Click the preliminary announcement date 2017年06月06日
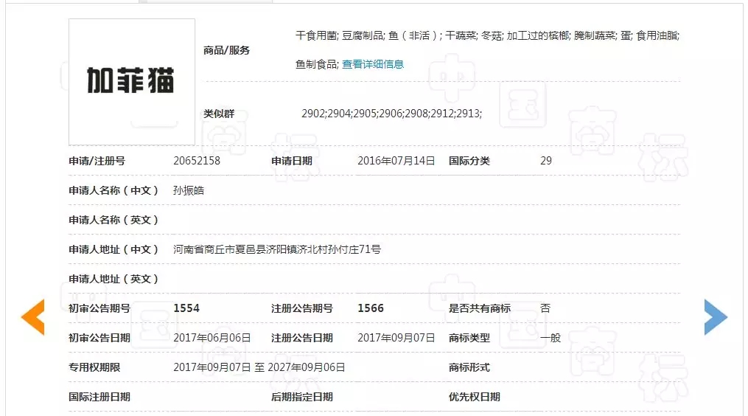748x416 pixels. (x=212, y=338)
